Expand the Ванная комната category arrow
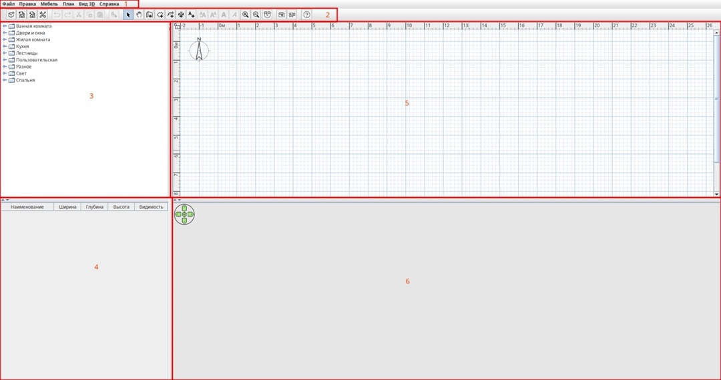This screenshot has height=380, width=721. coord(5,26)
